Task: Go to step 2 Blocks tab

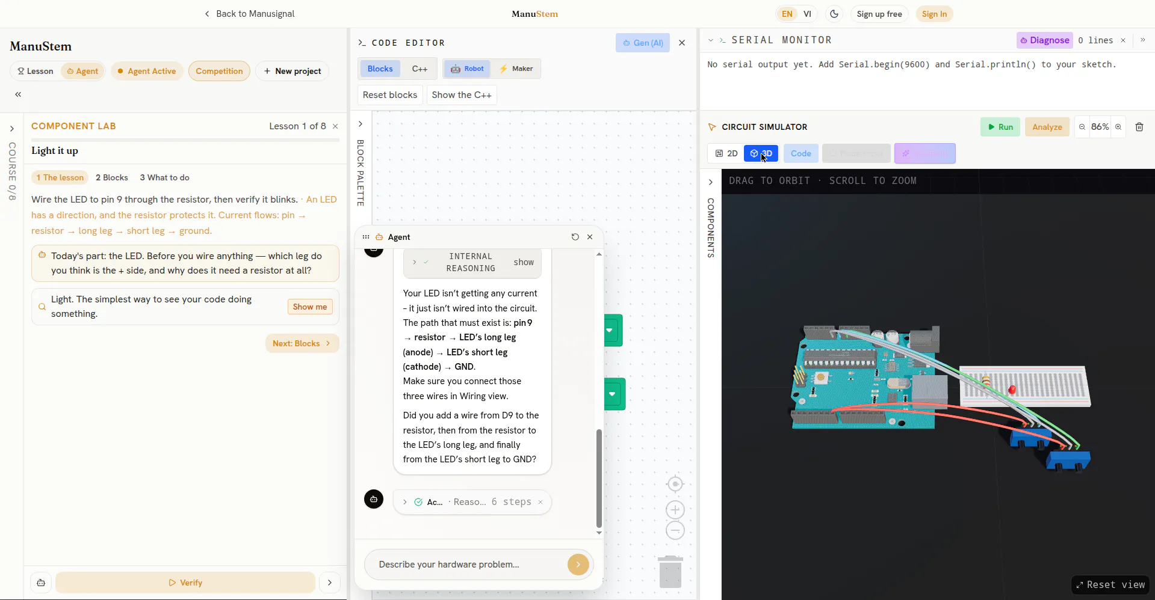Action: click(x=112, y=177)
